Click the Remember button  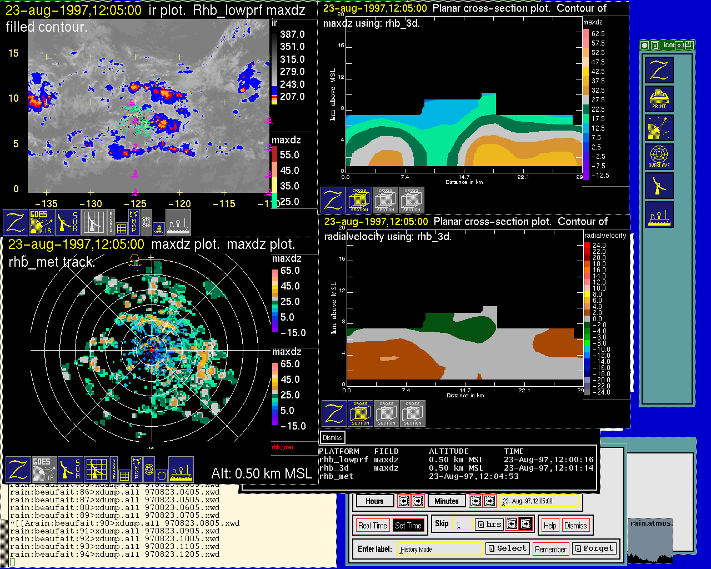[x=550, y=550]
